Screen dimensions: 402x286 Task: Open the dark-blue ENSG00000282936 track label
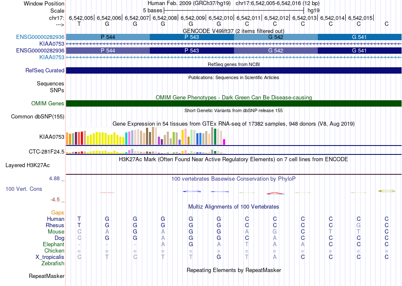tap(40, 50)
